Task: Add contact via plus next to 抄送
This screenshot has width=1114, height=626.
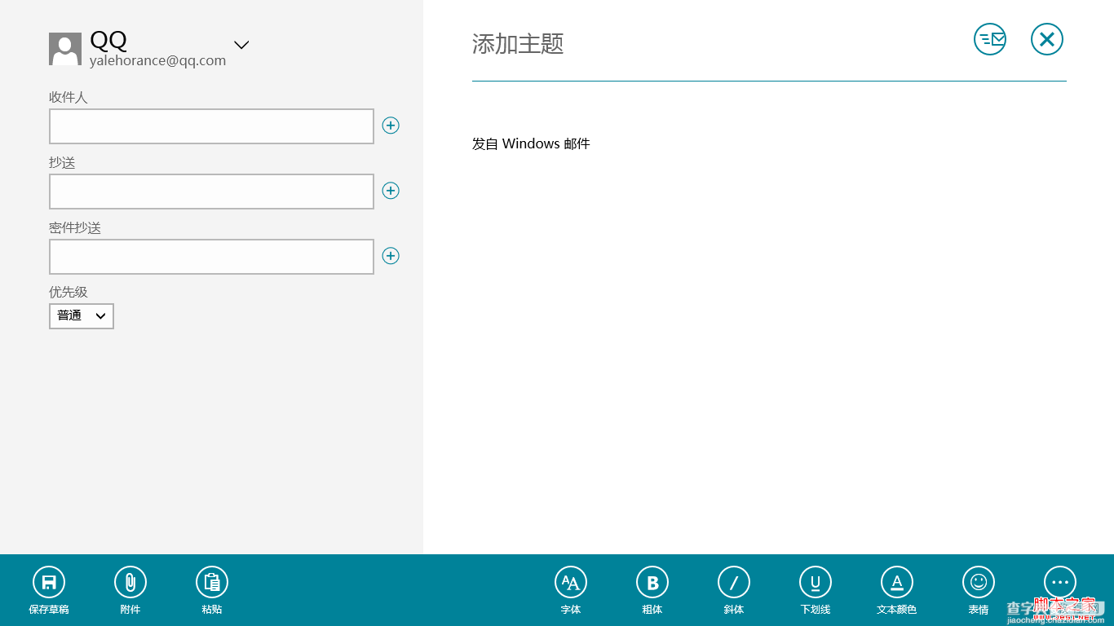Action: pyautogui.click(x=391, y=191)
